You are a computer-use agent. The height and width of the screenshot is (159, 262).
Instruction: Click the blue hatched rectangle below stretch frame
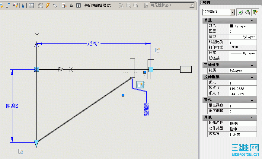146,110
